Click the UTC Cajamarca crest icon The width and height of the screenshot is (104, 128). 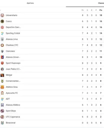tap(2, 117)
